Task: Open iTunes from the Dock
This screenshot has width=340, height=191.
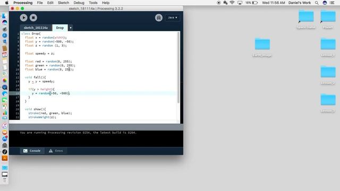Action: [x=5, y=126]
